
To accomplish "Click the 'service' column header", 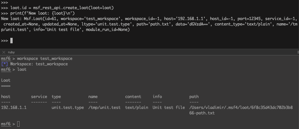I will pos(39,97).
